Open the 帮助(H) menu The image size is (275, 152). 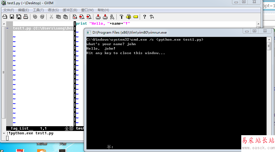coord(103,10)
